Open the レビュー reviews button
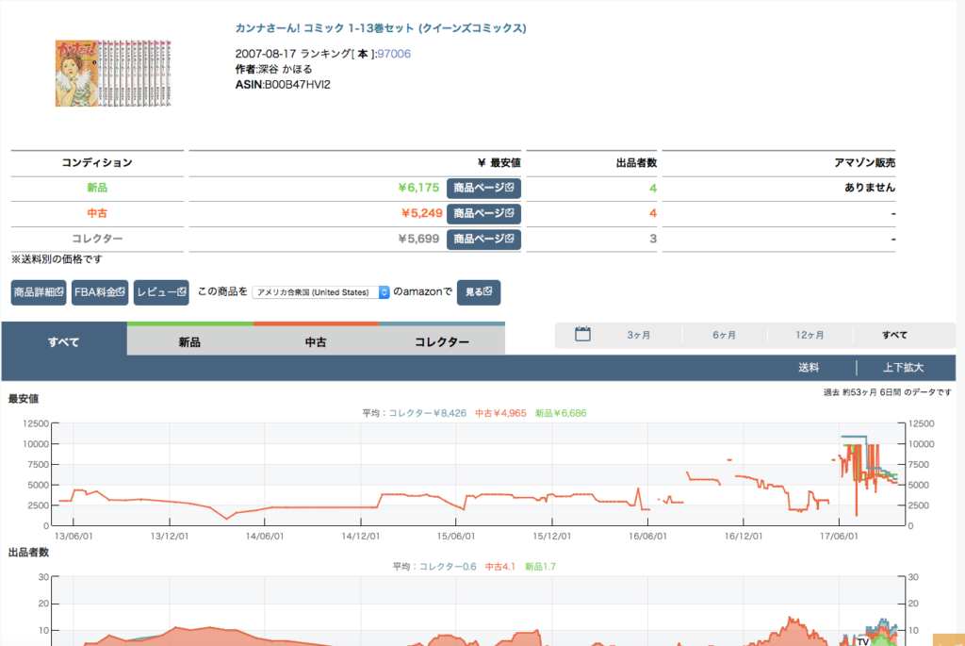965x646 pixels. 161,292
